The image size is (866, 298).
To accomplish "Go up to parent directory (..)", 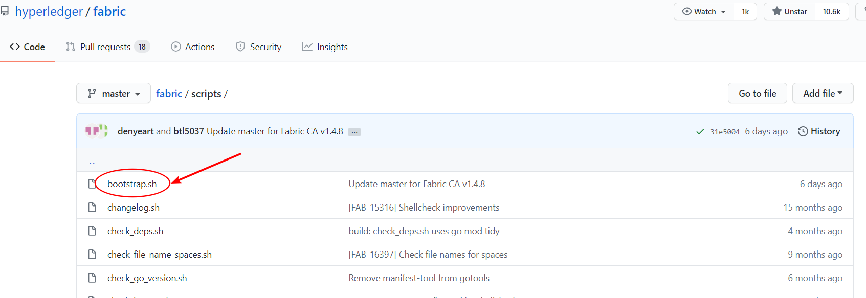I will click(x=92, y=161).
